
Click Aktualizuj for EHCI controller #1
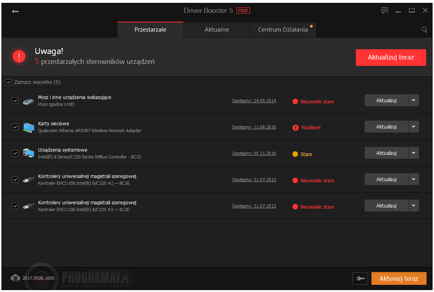[x=387, y=179]
